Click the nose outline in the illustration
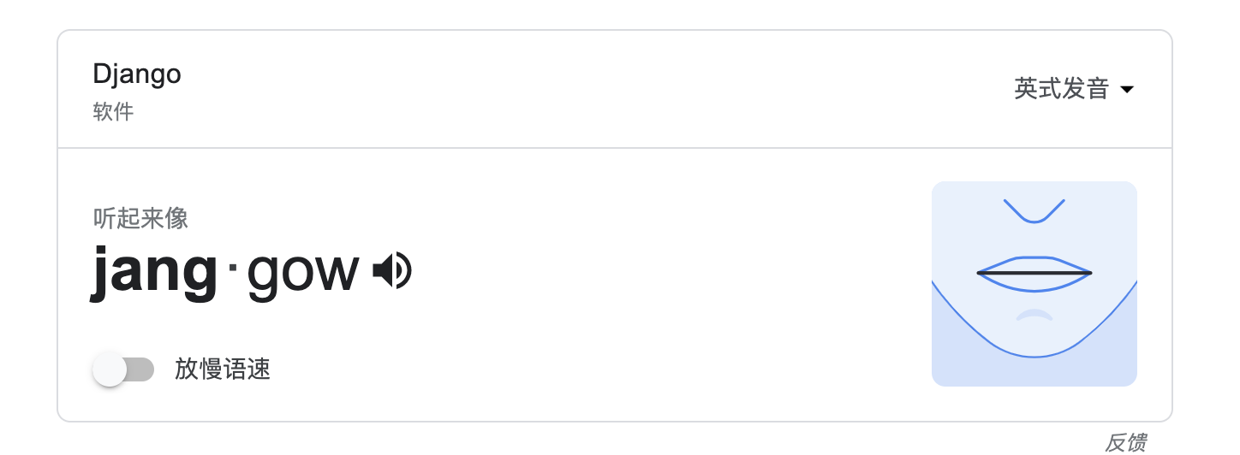The image size is (1240, 455). [1034, 216]
